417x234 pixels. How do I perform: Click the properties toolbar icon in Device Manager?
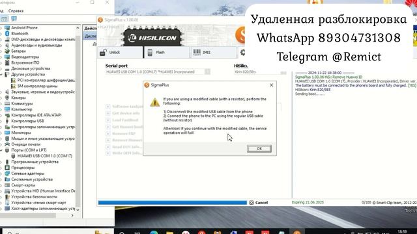click(x=4, y=19)
